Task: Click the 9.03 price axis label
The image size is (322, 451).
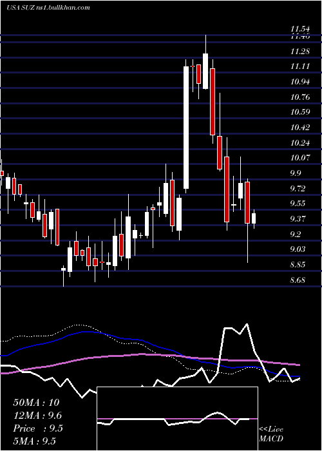Action: (299, 249)
